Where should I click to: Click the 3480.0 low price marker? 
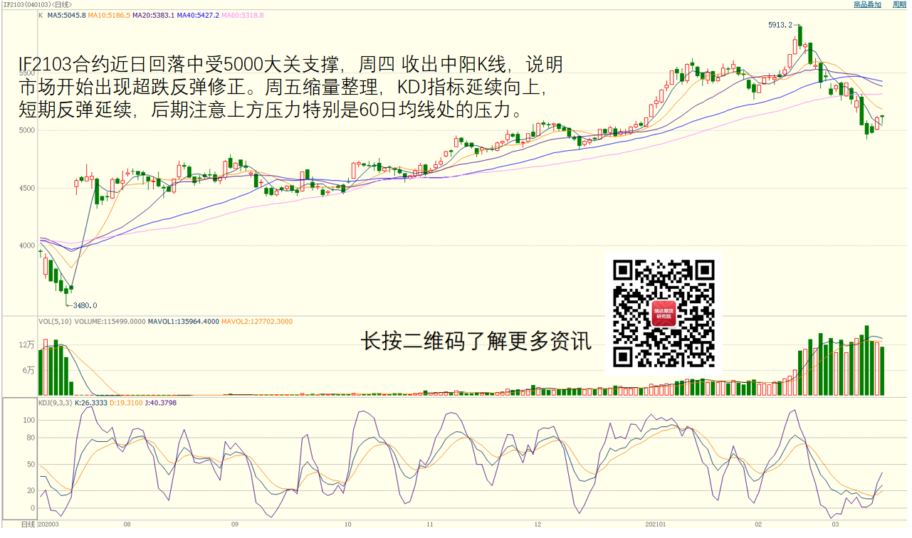point(84,305)
